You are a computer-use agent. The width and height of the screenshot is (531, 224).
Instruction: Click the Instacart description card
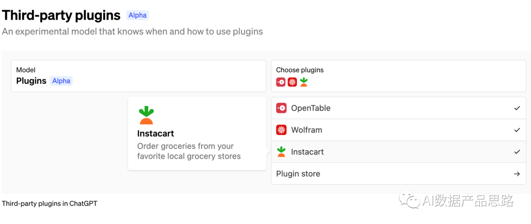tap(197, 142)
